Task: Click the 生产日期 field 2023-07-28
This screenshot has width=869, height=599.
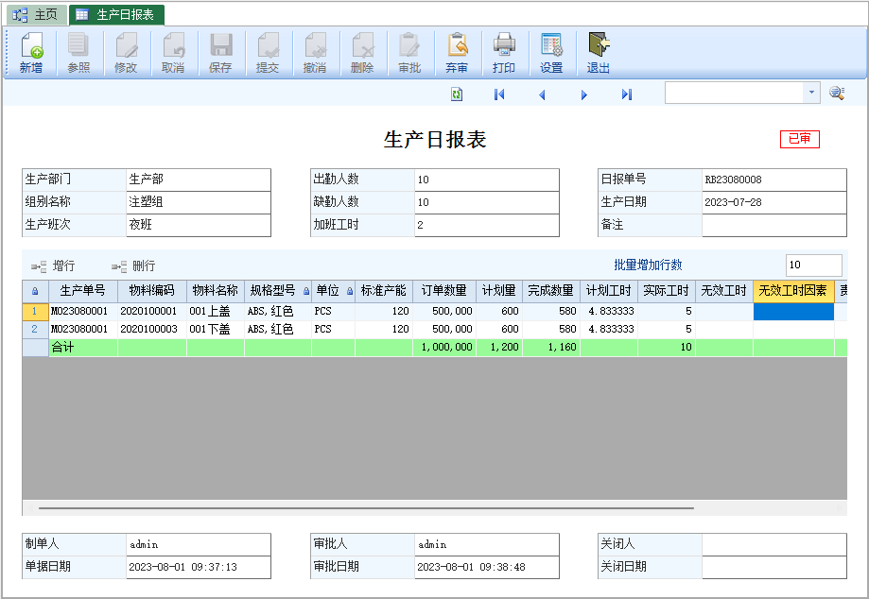Action: point(774,202)
